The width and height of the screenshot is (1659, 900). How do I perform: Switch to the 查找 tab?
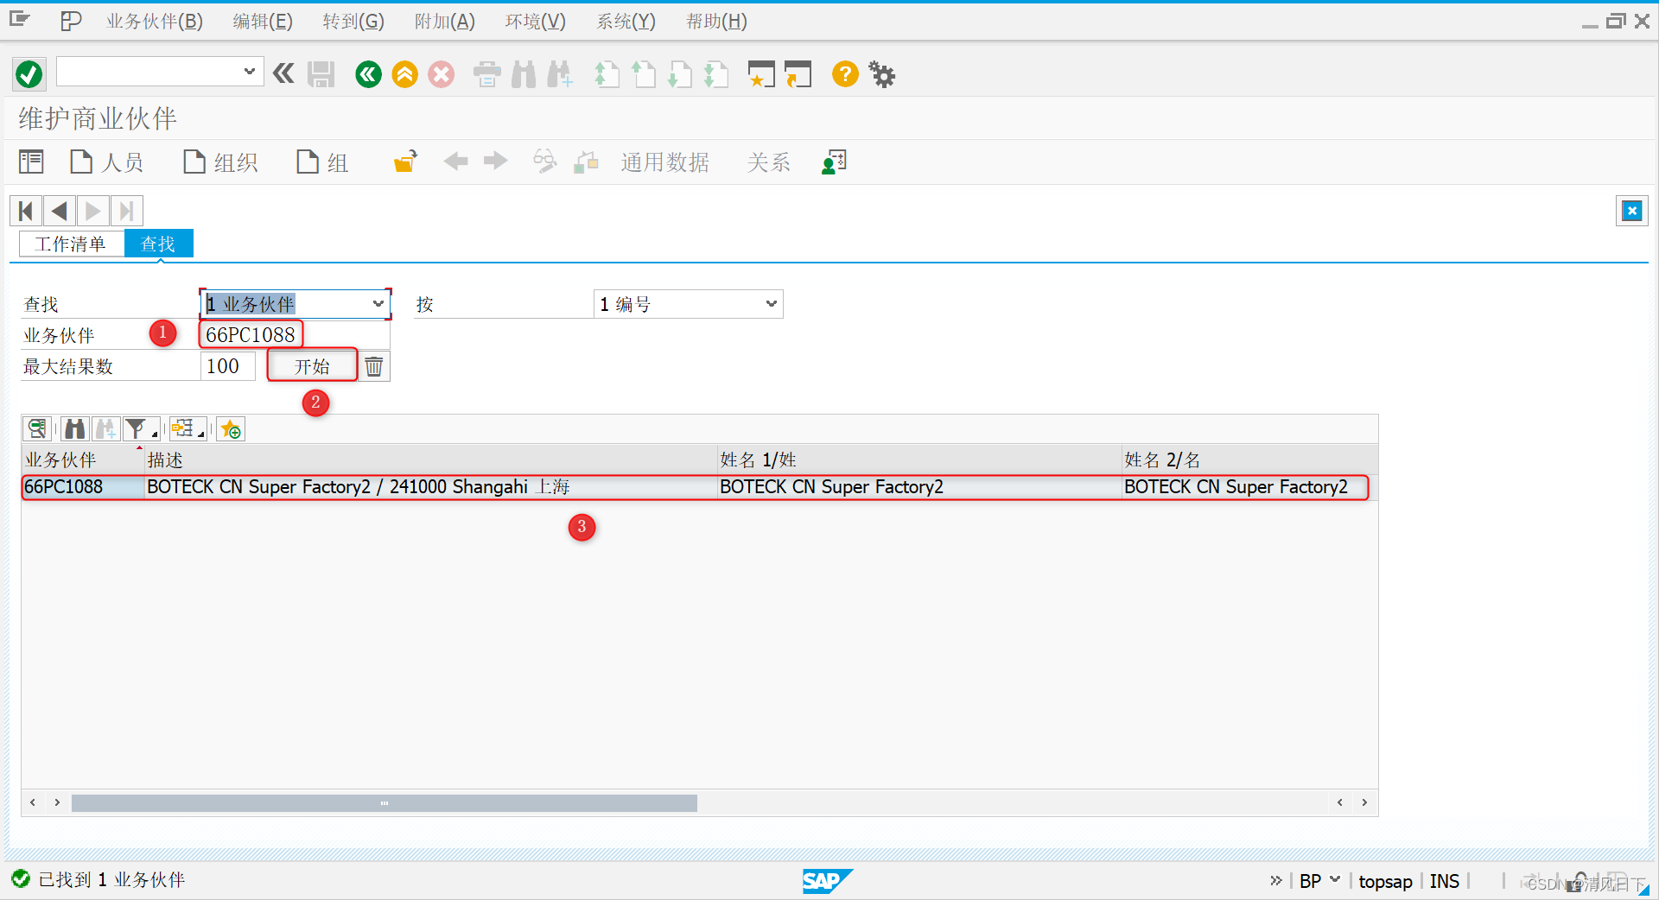pyautogui.click(x=158, y=244)
